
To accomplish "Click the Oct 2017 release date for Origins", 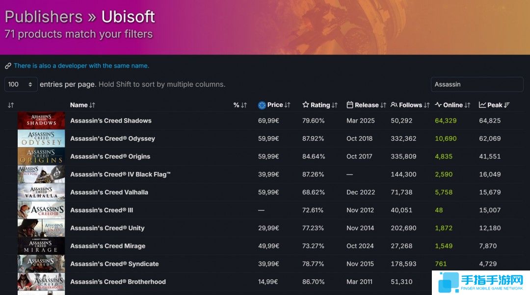I will (x=359, y=156).
